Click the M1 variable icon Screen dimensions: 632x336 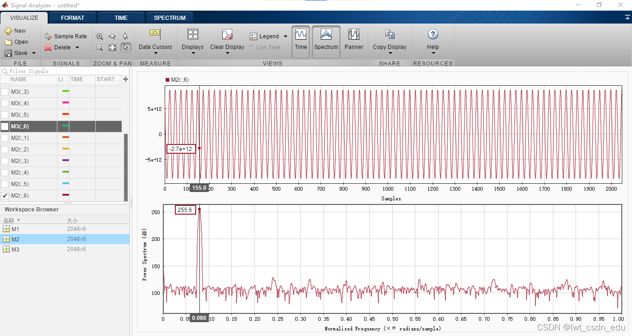(x=6, y=229)
